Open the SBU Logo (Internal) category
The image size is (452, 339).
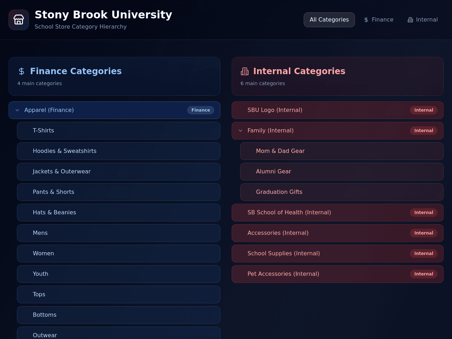(x=338, y=110)
